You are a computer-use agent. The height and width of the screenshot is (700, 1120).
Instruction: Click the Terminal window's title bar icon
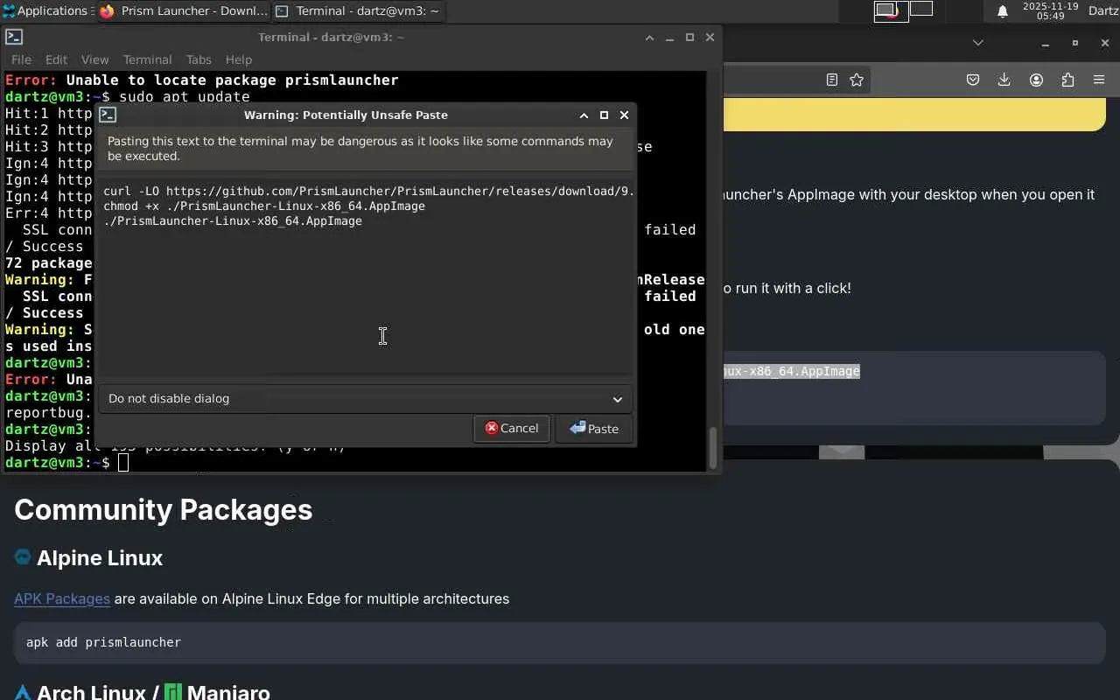pyautogui.click(x=14, y=37)
